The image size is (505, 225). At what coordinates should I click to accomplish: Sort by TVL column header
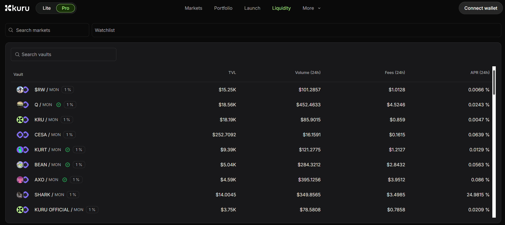tap(232, 73)
